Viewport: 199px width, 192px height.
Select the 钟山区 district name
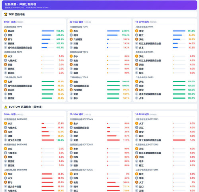[11, 31]
